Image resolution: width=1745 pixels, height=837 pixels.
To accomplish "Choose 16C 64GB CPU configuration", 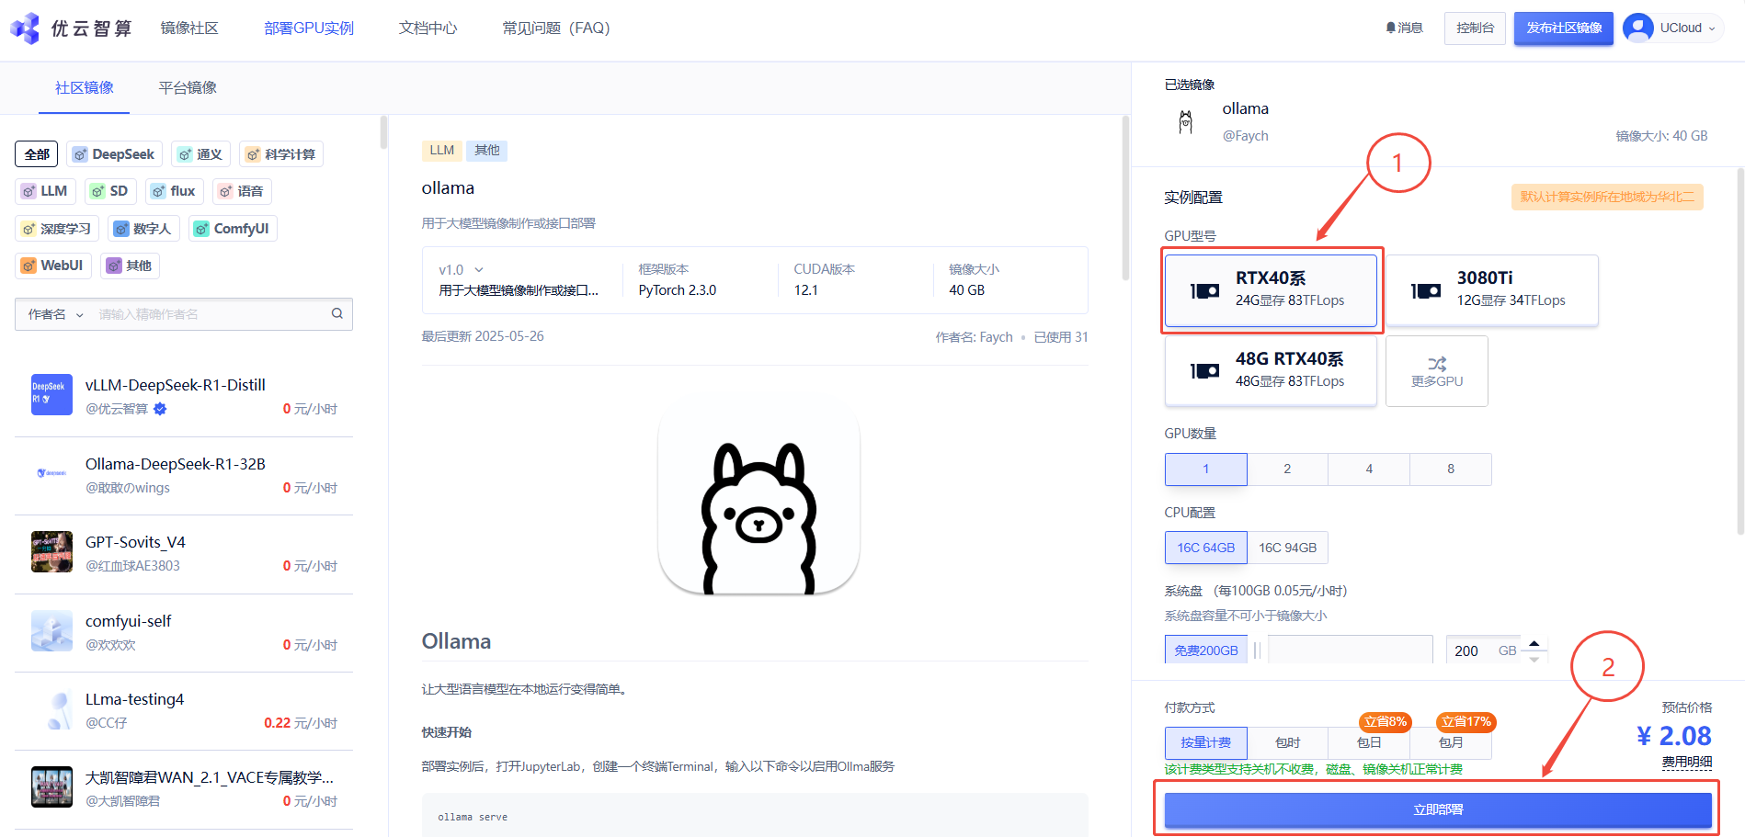I will (x=1206, y=548).
